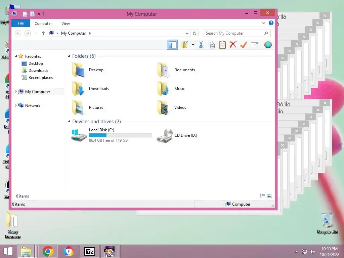Viewport: 344px width, 258px height.
Task: Click the Copy toolbar icon
Action: (212, 45)
